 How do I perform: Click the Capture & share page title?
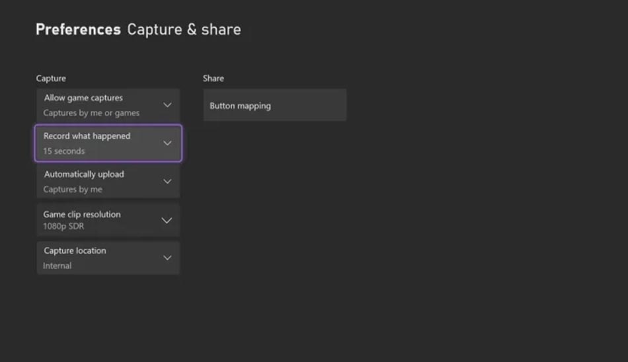[184, 29]
